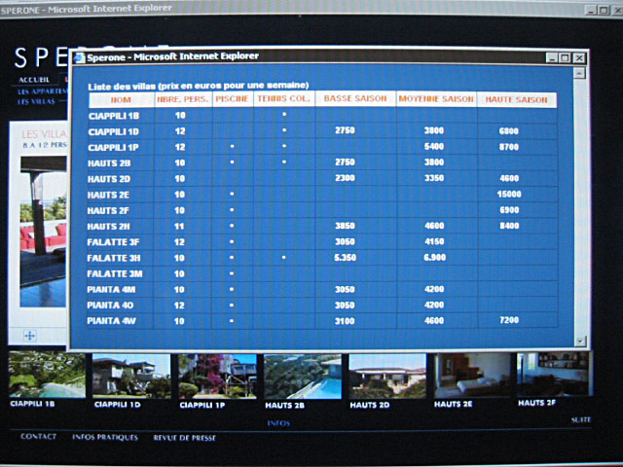The width and height of the screenshot is (623, 467).
Task: Select the HAUTS 2F table row name
Action: 108,211
